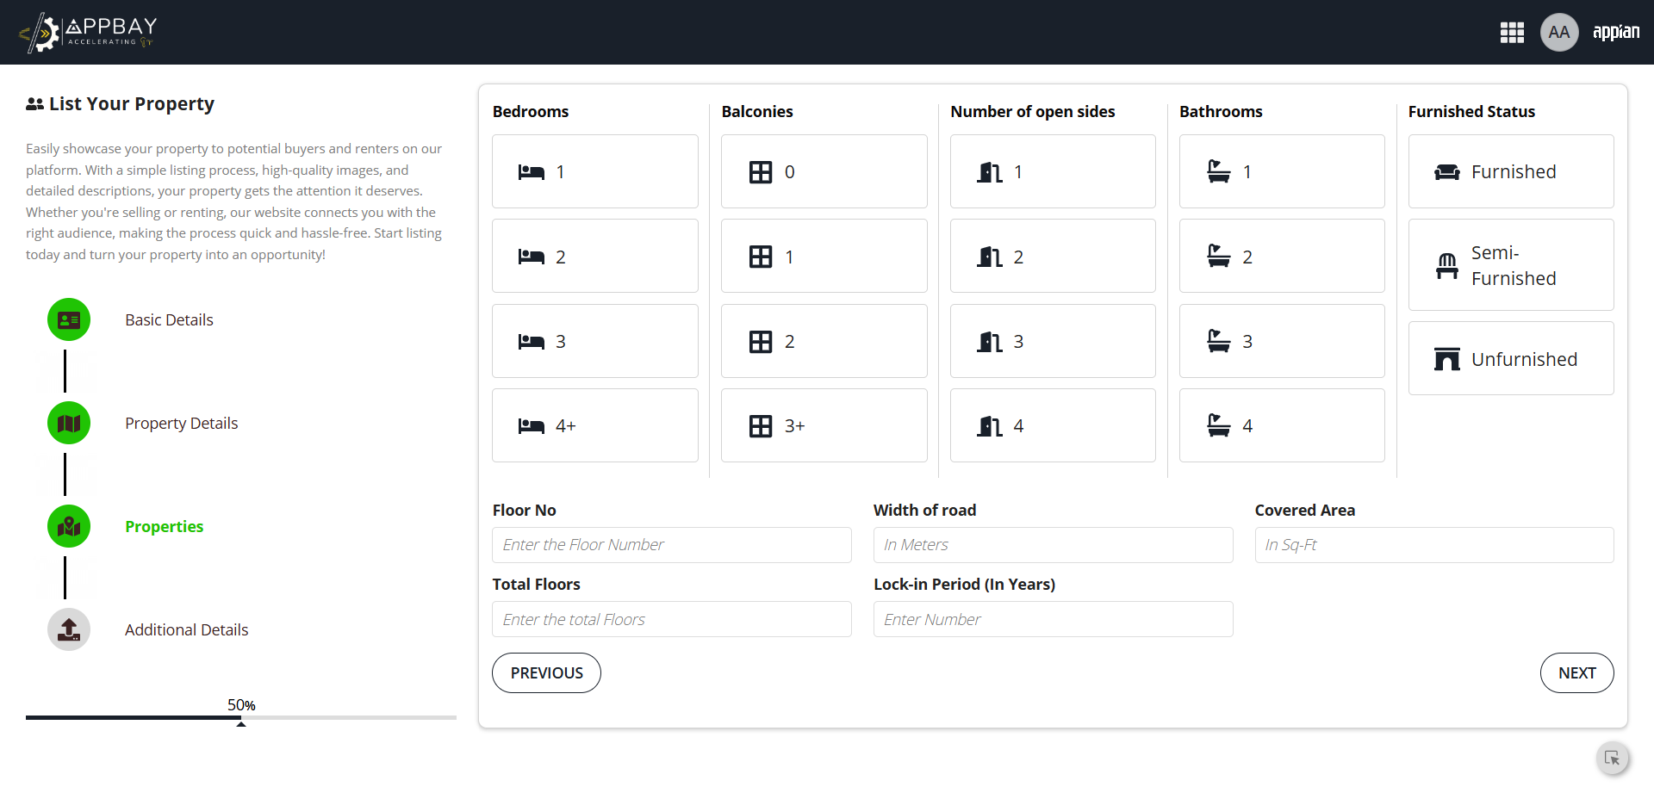Click the AppBay logo in header
The height and width of the screenshot is (793, 1654).
coord(88,33)
